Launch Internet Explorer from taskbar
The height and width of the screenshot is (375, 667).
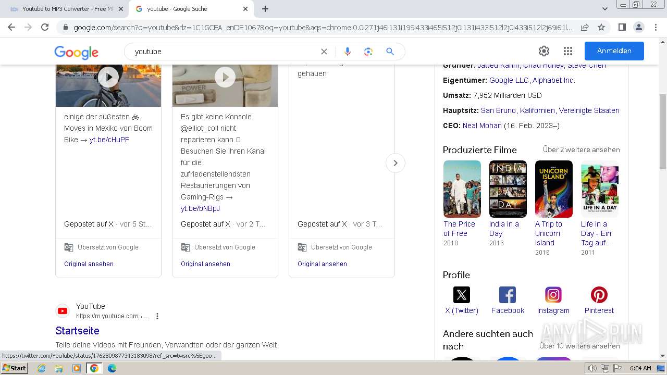[41, 368]
